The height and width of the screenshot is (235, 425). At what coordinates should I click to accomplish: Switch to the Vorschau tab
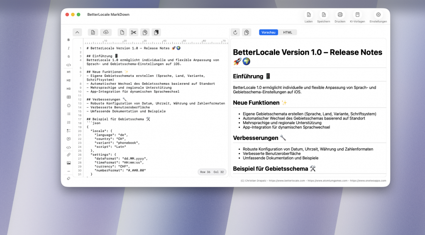(269, 32)
